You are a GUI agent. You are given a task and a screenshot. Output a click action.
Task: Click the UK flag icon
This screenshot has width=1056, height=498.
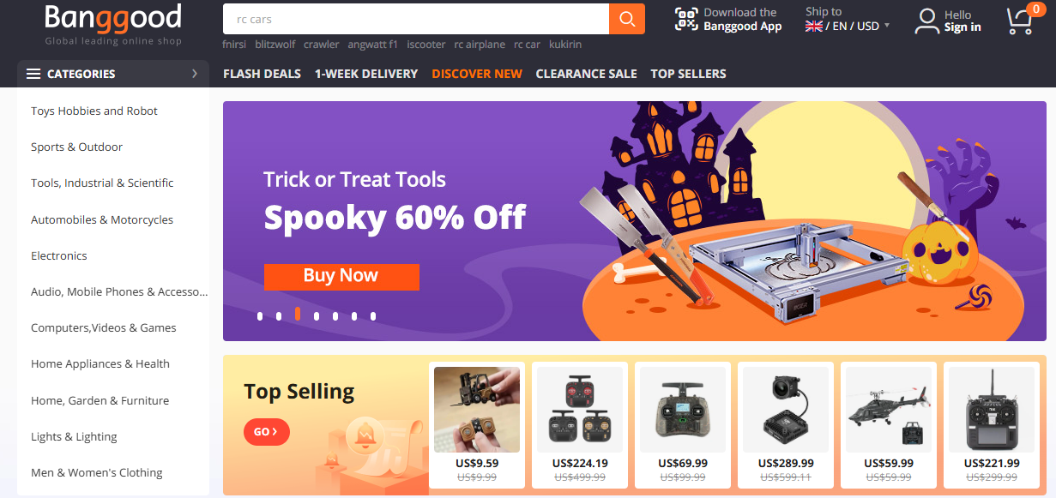point(814,27)
